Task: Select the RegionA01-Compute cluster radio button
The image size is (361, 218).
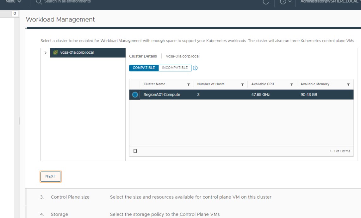Action: tap(135, 94)
